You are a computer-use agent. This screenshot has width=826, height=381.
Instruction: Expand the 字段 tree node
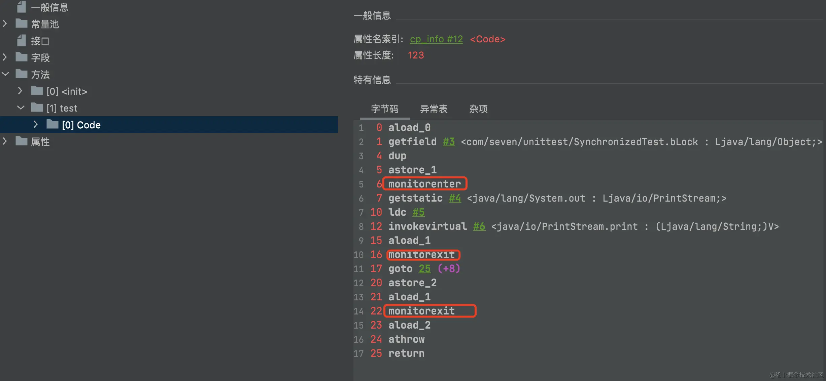(5, 57)
